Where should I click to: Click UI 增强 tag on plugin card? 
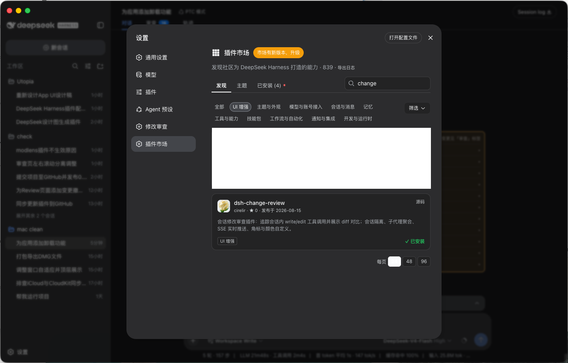pos(227,241)
